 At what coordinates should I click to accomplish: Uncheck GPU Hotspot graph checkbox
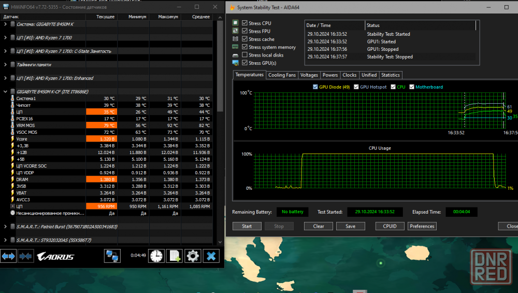coord(356,87)
